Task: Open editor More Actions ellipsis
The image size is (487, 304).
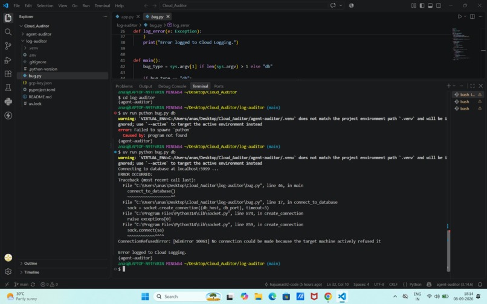Action: click(480, 16)
